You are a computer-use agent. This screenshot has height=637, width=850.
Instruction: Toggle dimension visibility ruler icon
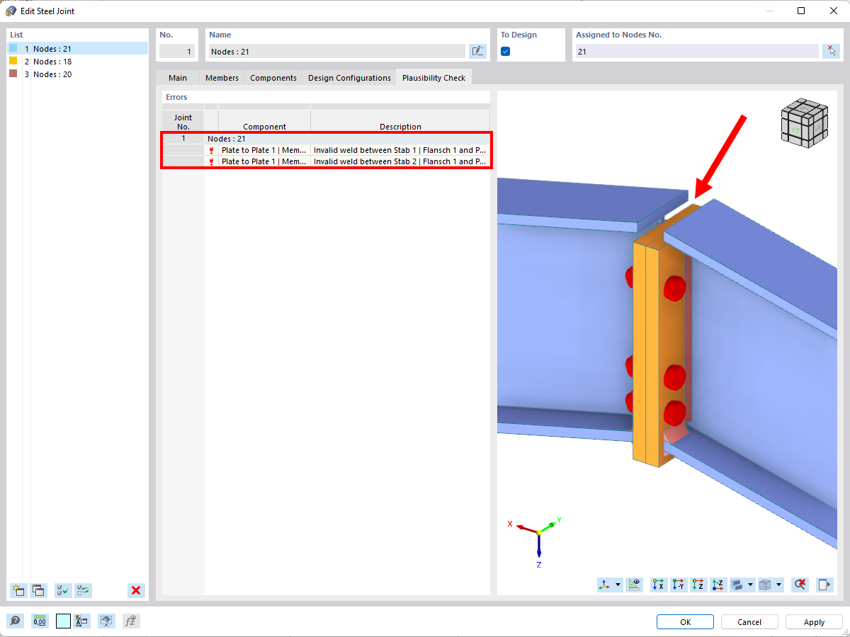pyautogui.click(x=635, y=585)
